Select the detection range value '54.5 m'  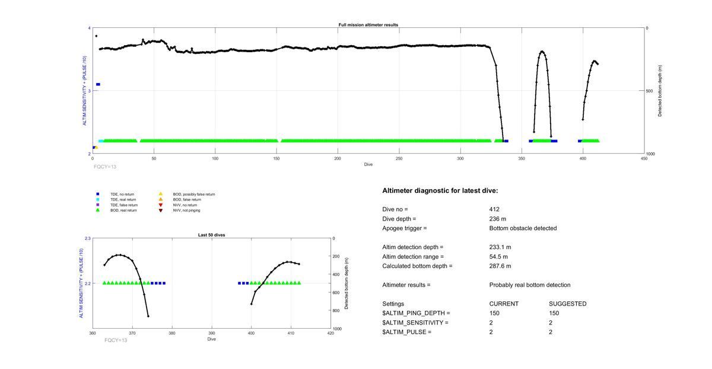pos(499,257)
